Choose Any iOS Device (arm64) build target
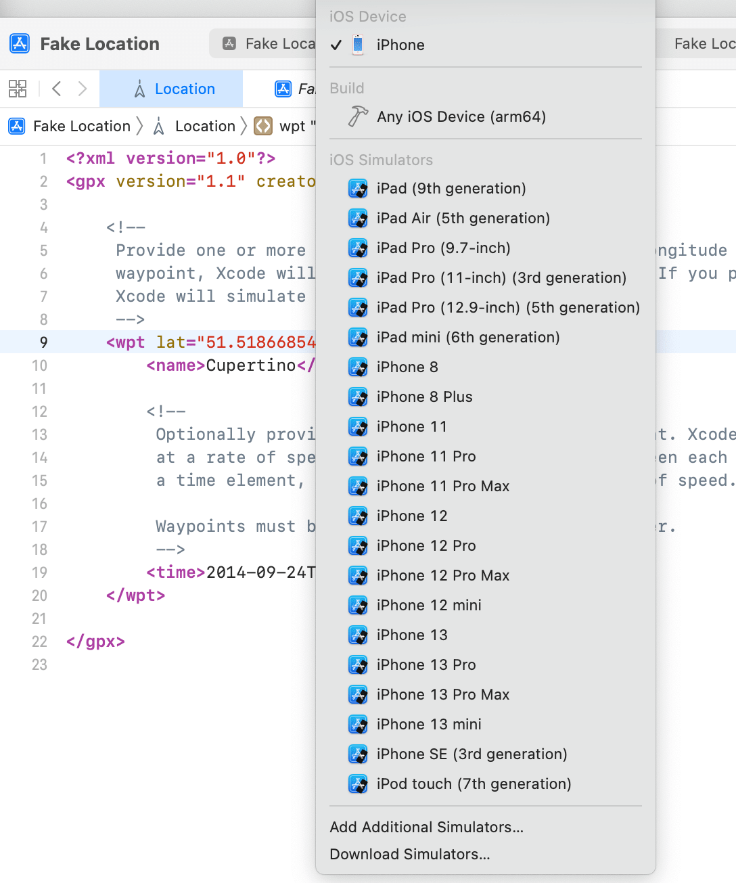 486,116
